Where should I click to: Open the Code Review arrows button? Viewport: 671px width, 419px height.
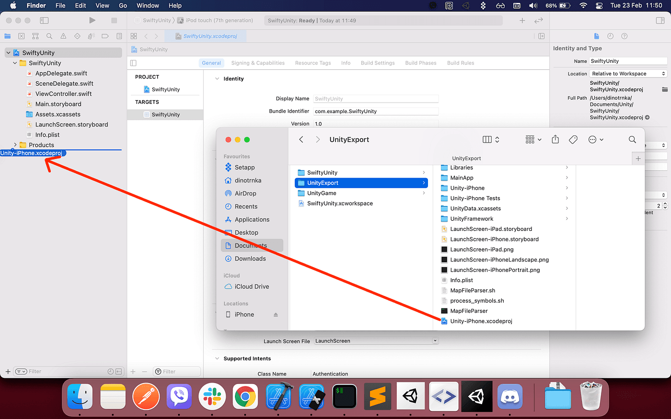[539, 20]
